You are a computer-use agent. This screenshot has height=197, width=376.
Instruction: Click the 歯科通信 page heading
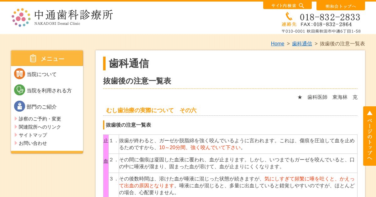coord(129,63)
